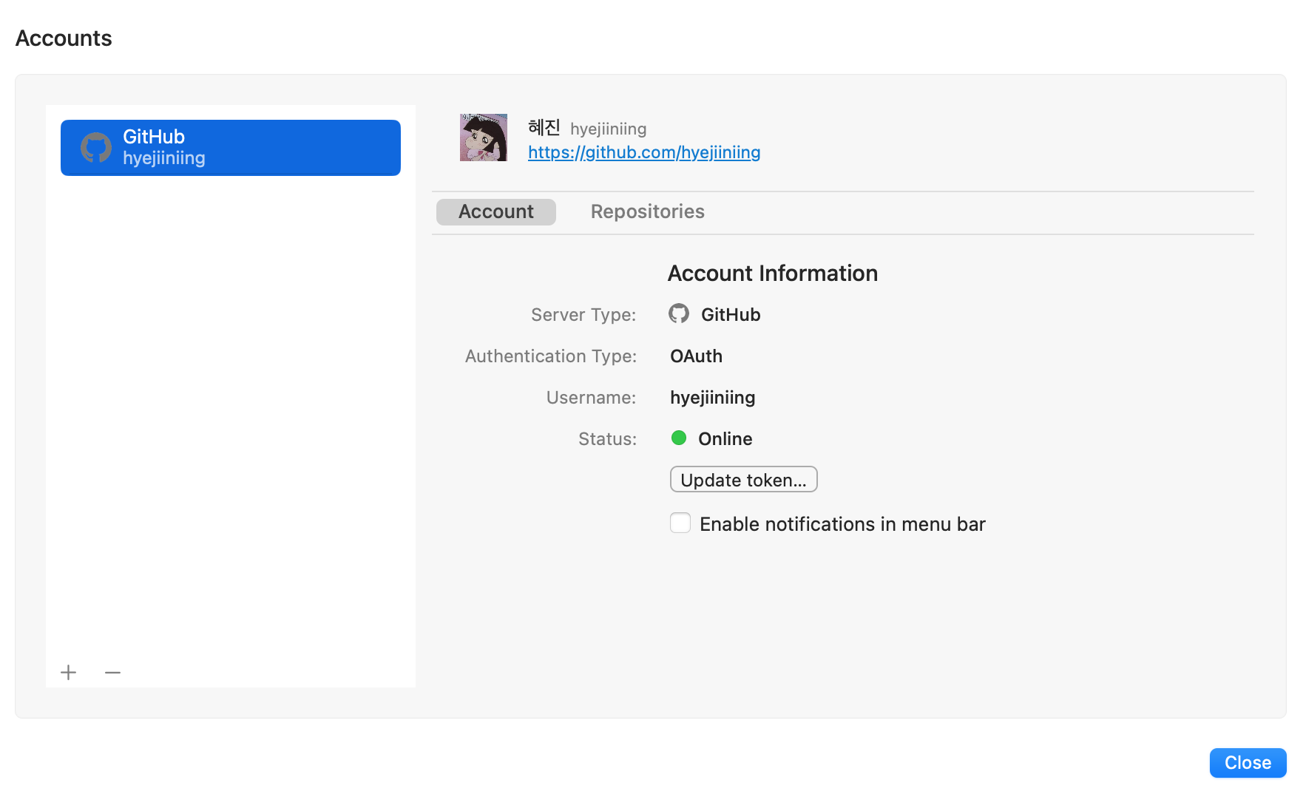
Task: Click the plus icon to add an account
Action: pos(69,672)
